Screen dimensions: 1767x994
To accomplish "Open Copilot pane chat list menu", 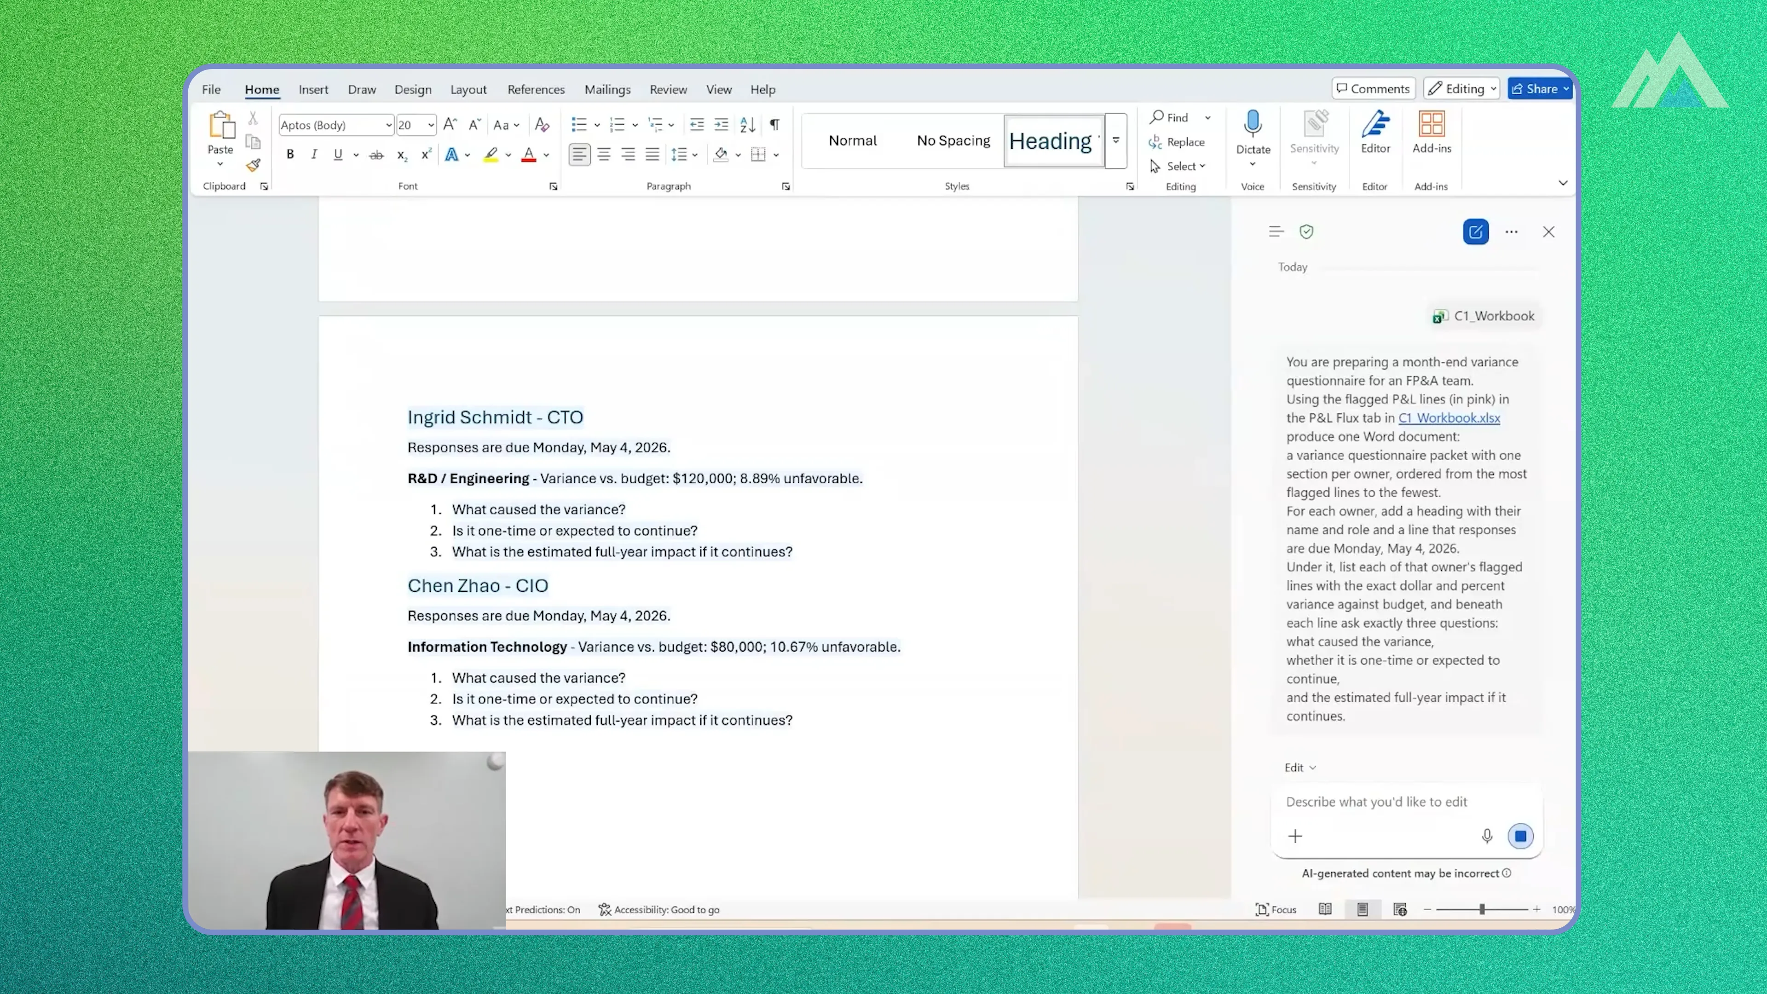I will click(1276, 232).
